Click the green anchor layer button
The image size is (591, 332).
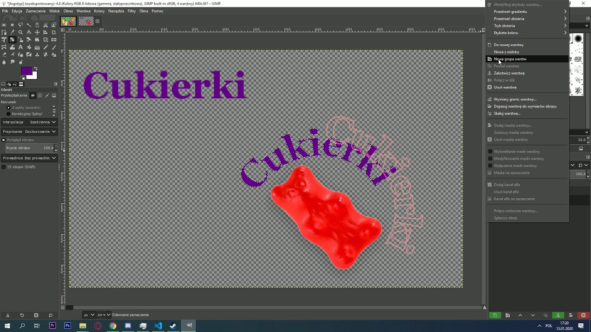tap(558, 315)
